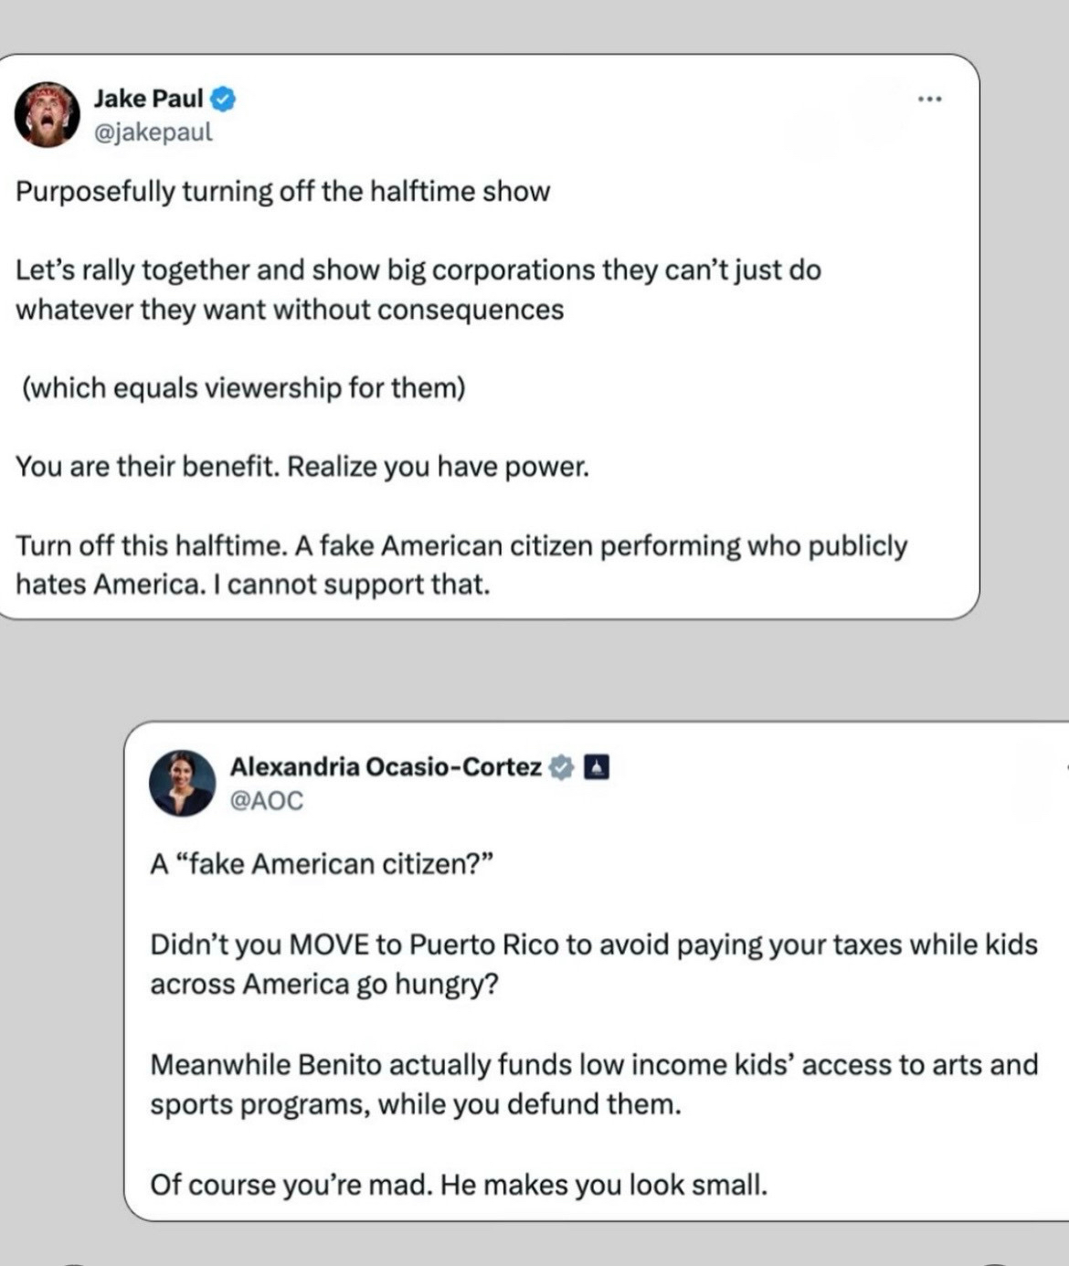
Task: Click Jake Paul's profile picture
Action: click(47, 114)
